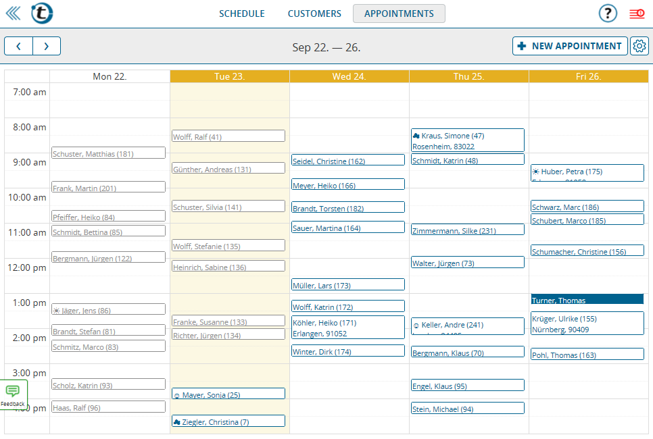Go to next week arrow
The image size is (653, 439).
point(47,46)
